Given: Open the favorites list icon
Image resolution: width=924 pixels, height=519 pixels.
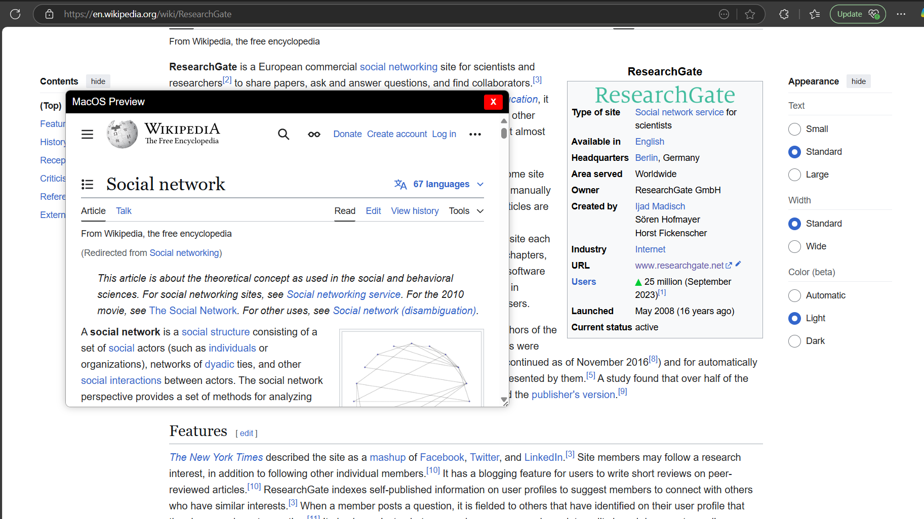Looking at the screenshot, I should coord(815,14).
